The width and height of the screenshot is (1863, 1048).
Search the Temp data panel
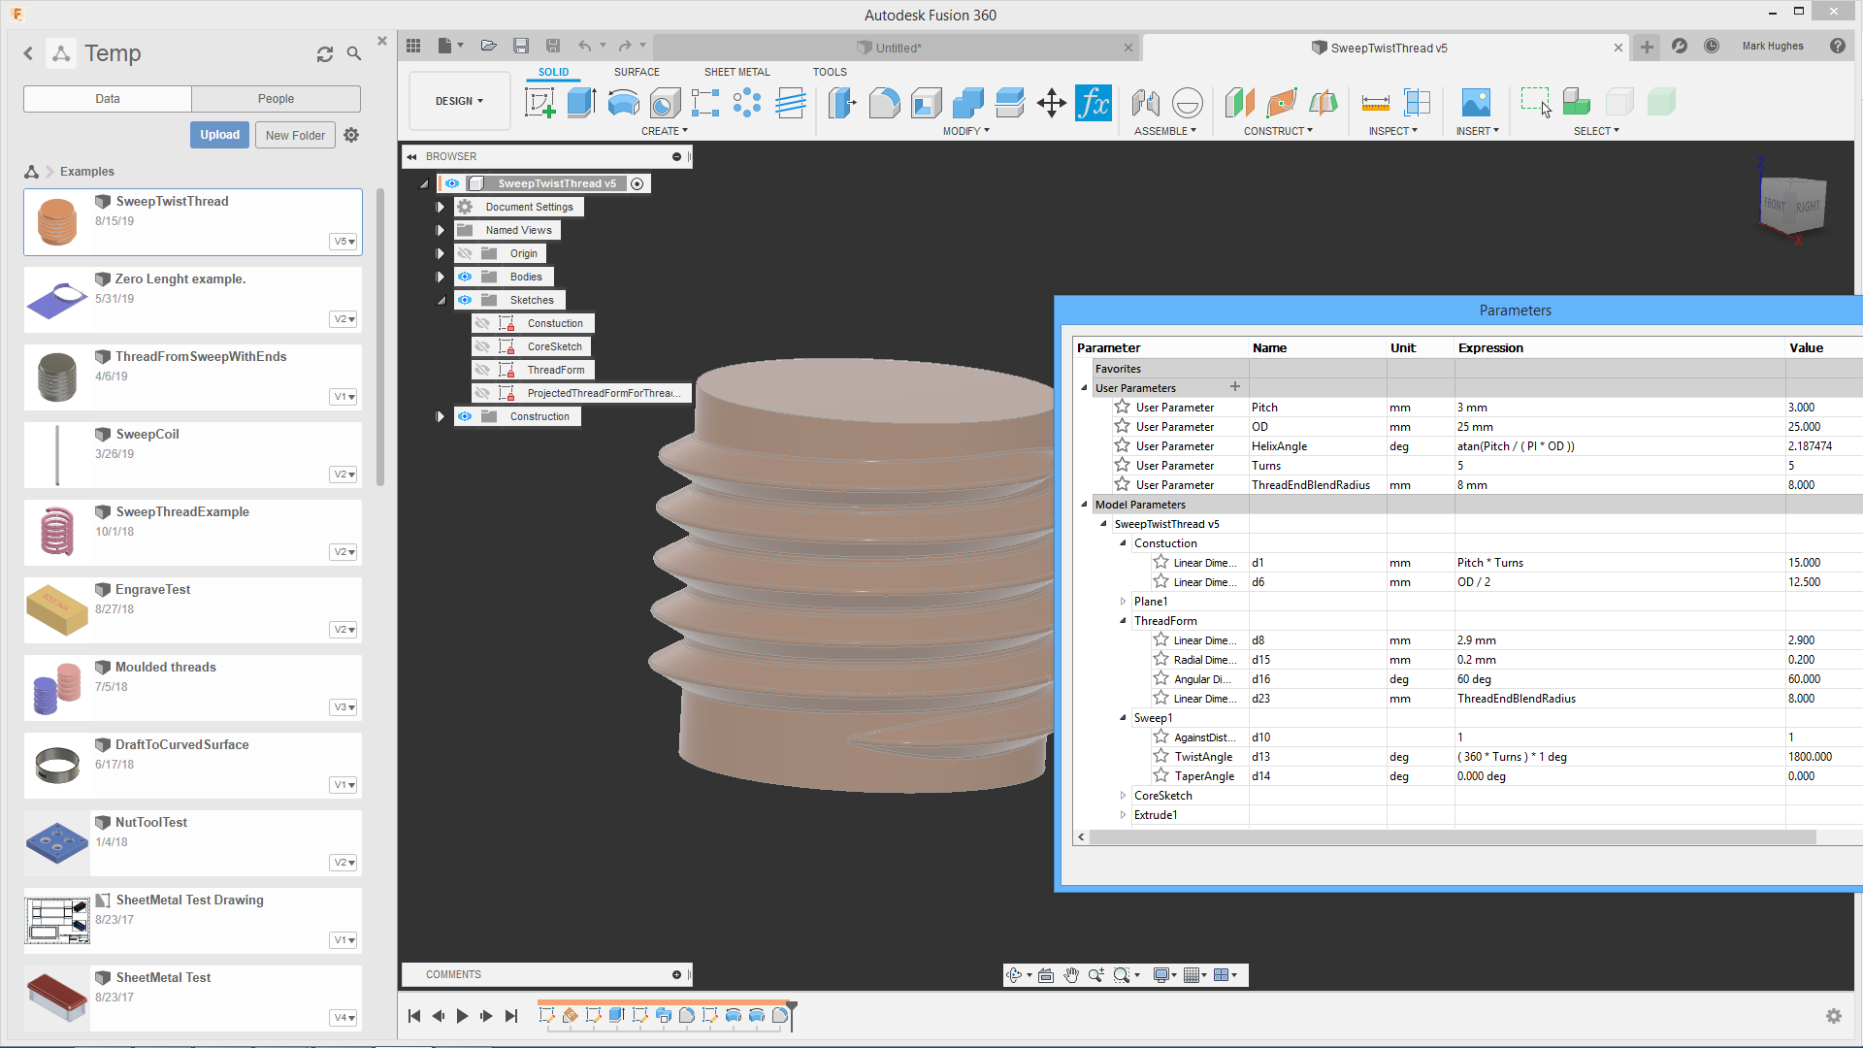354,54
